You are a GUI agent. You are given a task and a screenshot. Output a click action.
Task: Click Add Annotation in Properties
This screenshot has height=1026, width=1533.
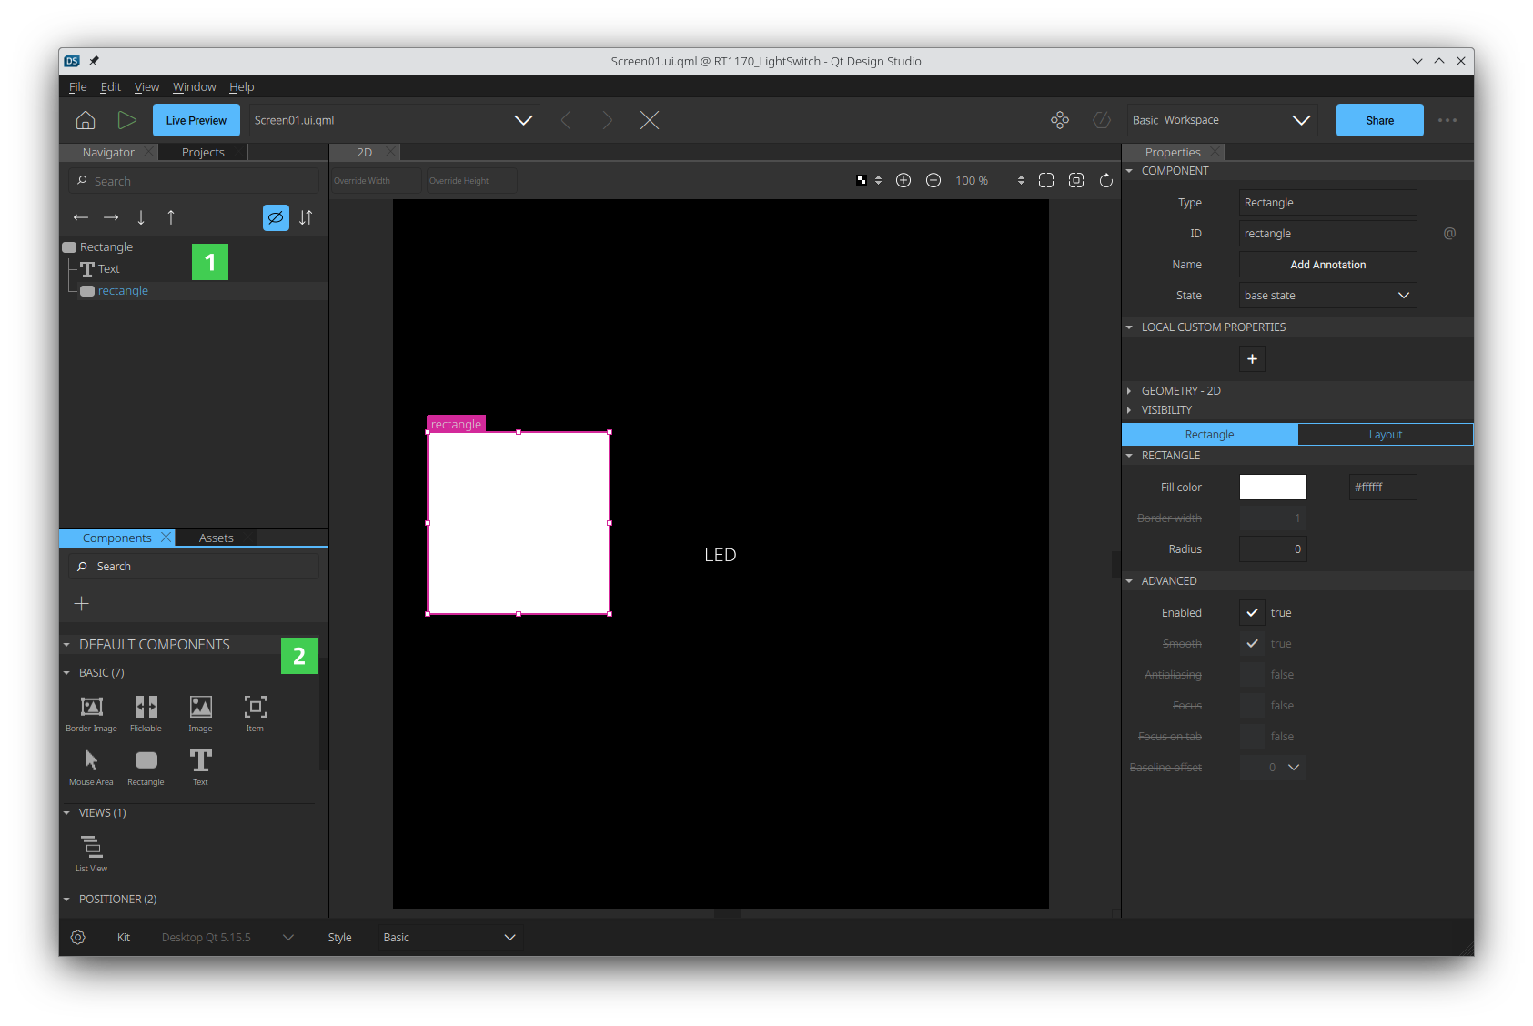coord(1327,264)
